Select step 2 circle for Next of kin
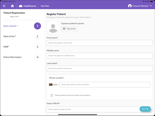Image resolution: width=155 pixels, height=116 pixels. click(x=38, y=36)
